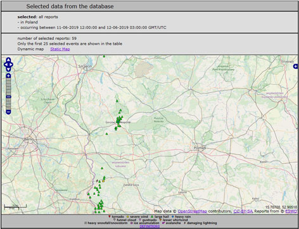Click the 'gustnado' legend entry

(x=148, y=220)
